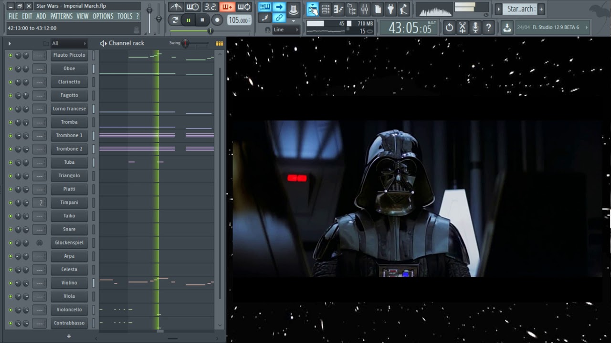Open the FILE menu

(13, 16)
